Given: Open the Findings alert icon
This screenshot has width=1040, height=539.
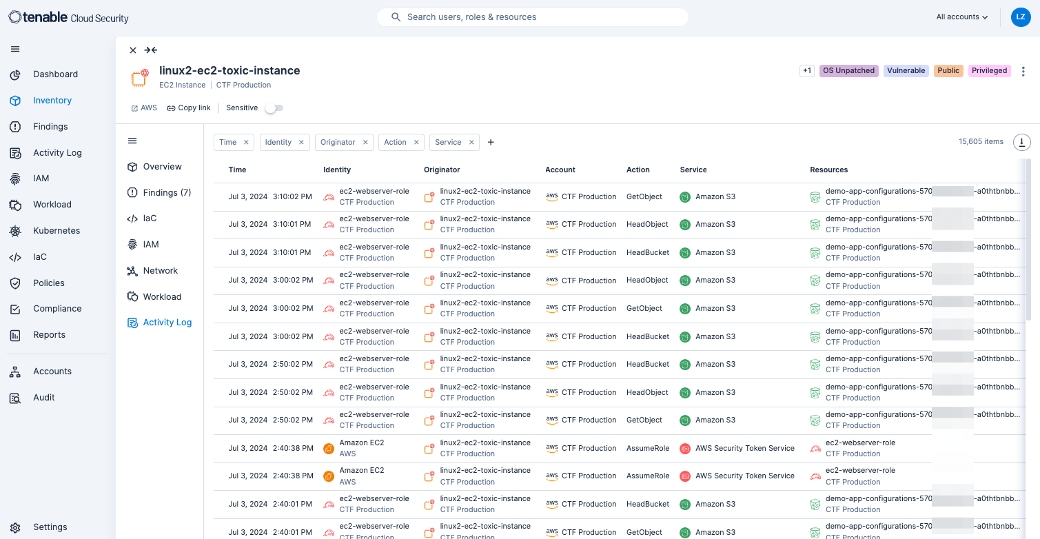Looking at the screenshot, I should (x=15, y=127).
